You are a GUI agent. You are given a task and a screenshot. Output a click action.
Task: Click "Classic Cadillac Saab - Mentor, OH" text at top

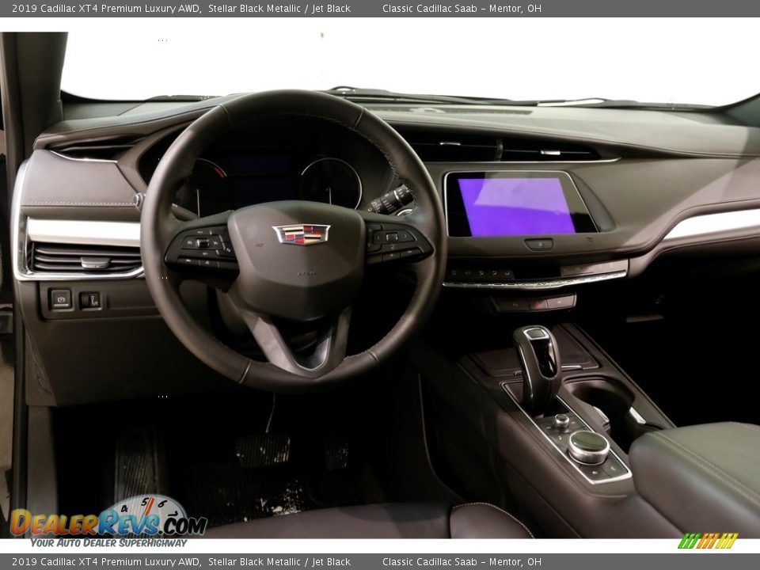[x=462, y=9]
